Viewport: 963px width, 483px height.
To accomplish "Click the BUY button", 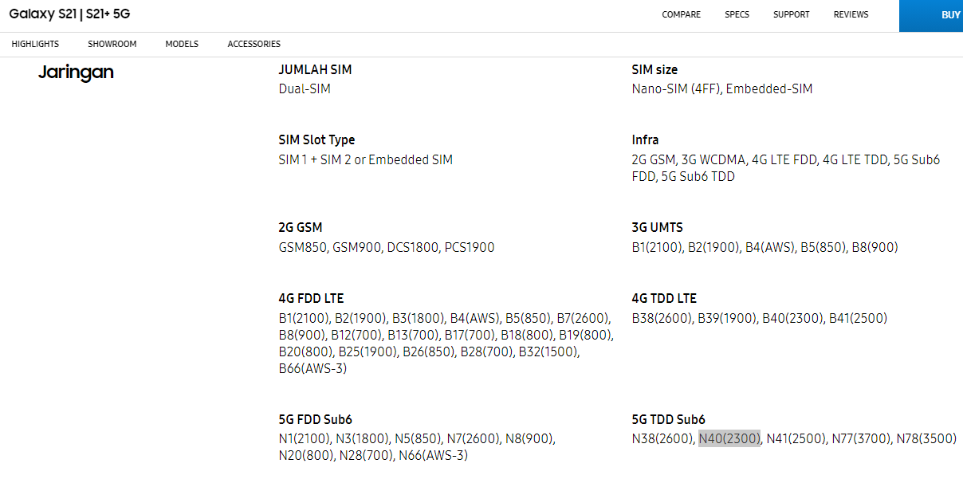I will 949,15.
